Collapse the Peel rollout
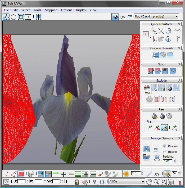 coord(179,109)
